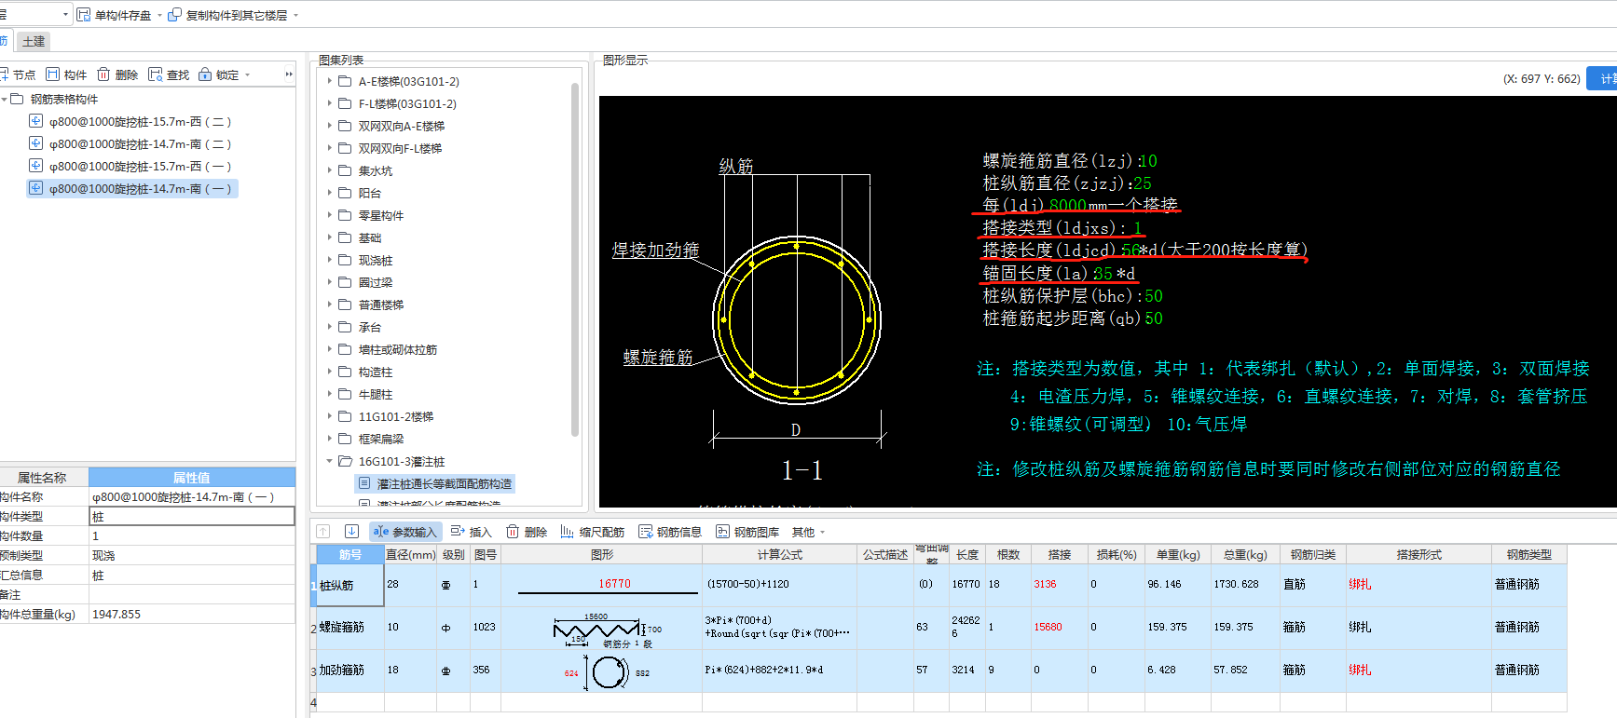Click the 螺旋箍筋直径(lzj) value 10
This screenshot has height=718, width=1617.
(x=1148, y=161)
